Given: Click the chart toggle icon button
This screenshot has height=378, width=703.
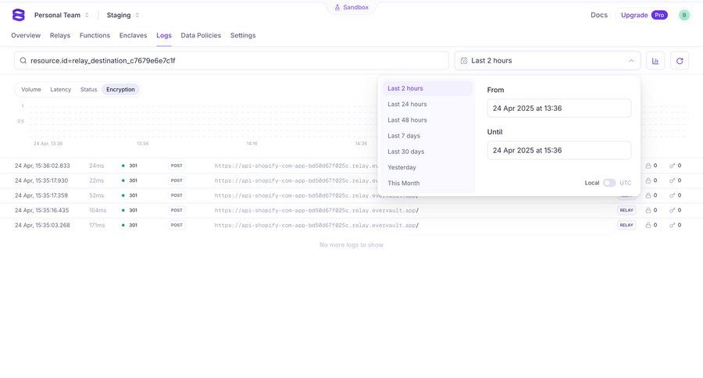Looking at the screenshot, I should click(x=655, y=61).
